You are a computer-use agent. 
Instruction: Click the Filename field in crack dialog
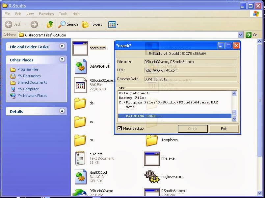tap(191, 62)
